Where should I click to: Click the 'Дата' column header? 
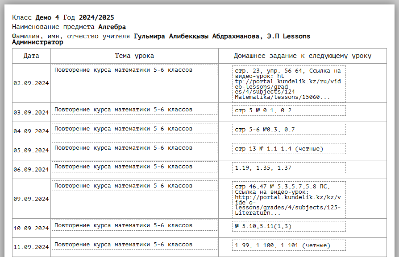pyautogui.click(x=31, y=56)
